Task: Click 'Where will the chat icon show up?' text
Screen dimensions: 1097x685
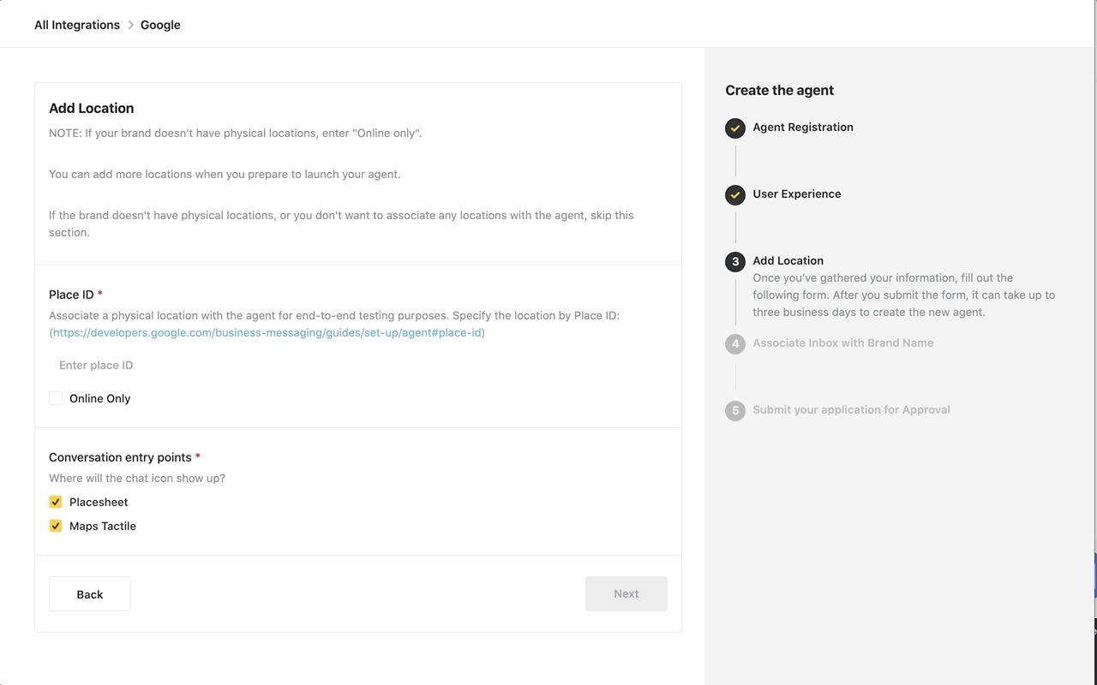Action: (x=137, y=478)
